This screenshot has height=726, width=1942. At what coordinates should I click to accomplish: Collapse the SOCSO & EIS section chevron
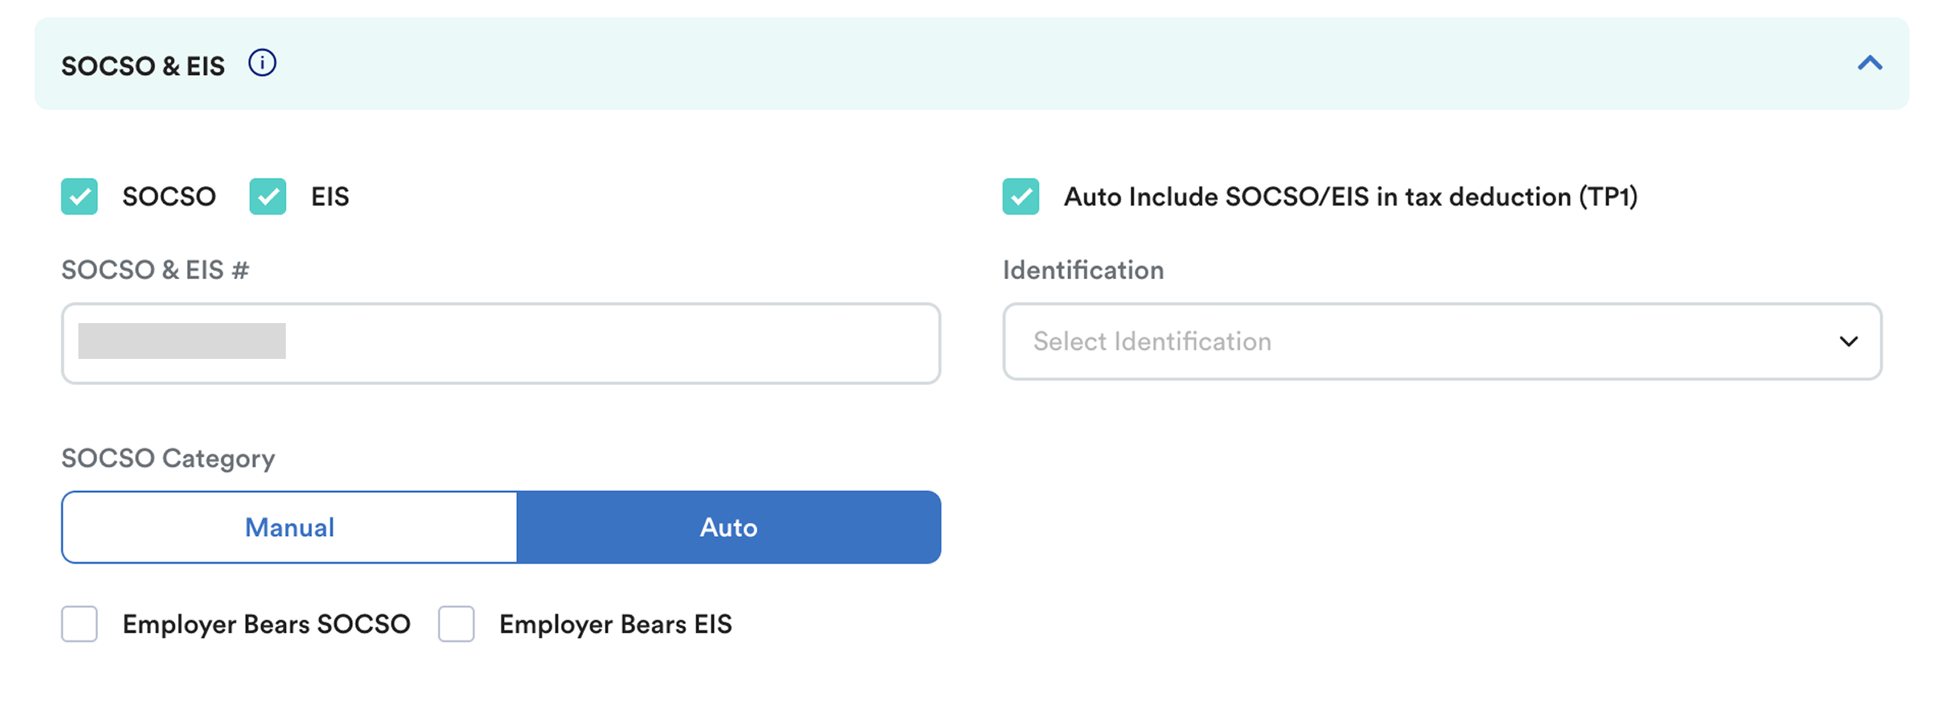coord(1869,63)
